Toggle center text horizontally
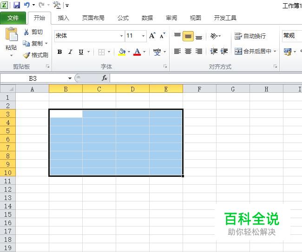 [x=188, y=52]
